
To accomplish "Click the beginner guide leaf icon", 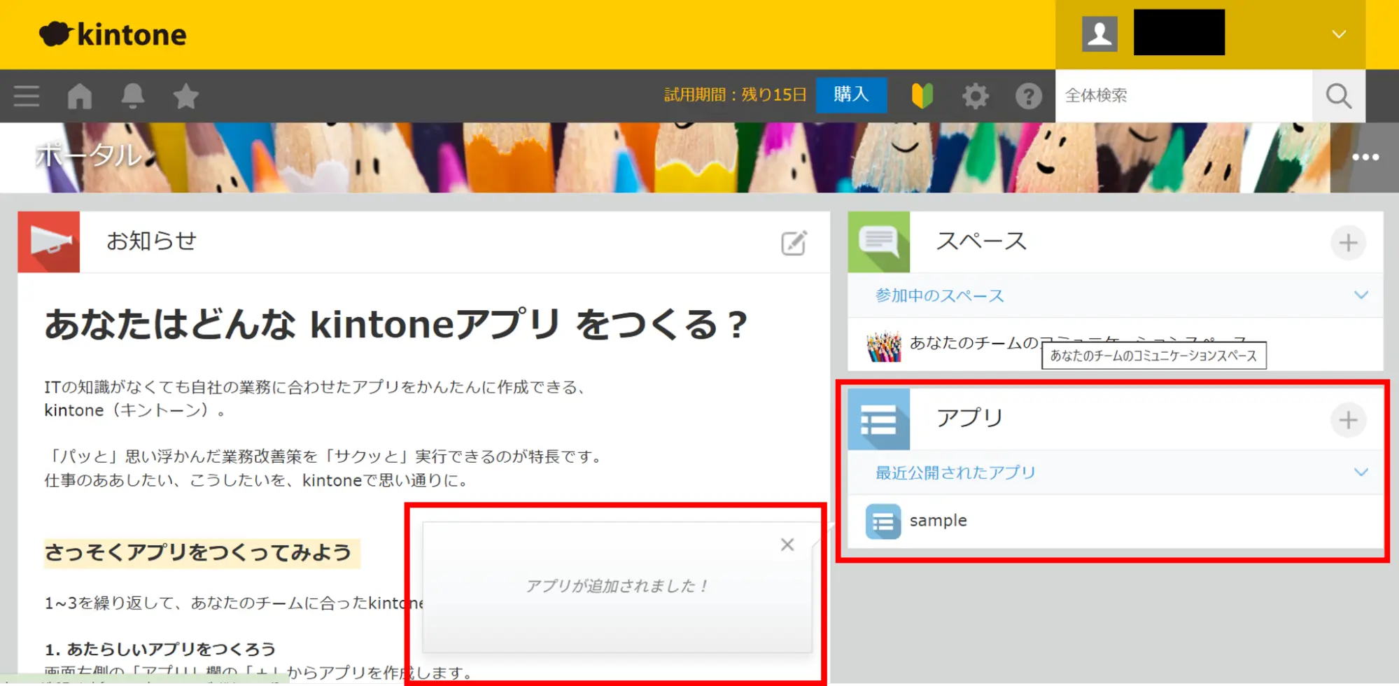I will pyautogui.click(x=922, y=96).
